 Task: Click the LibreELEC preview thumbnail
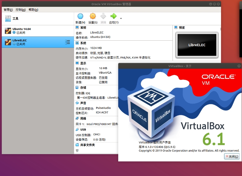(197, 45)
